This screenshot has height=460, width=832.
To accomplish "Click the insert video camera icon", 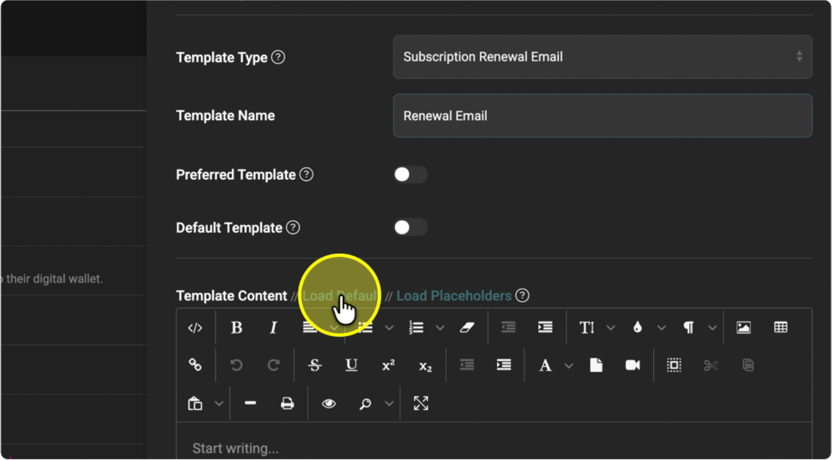I will [632, 365].
